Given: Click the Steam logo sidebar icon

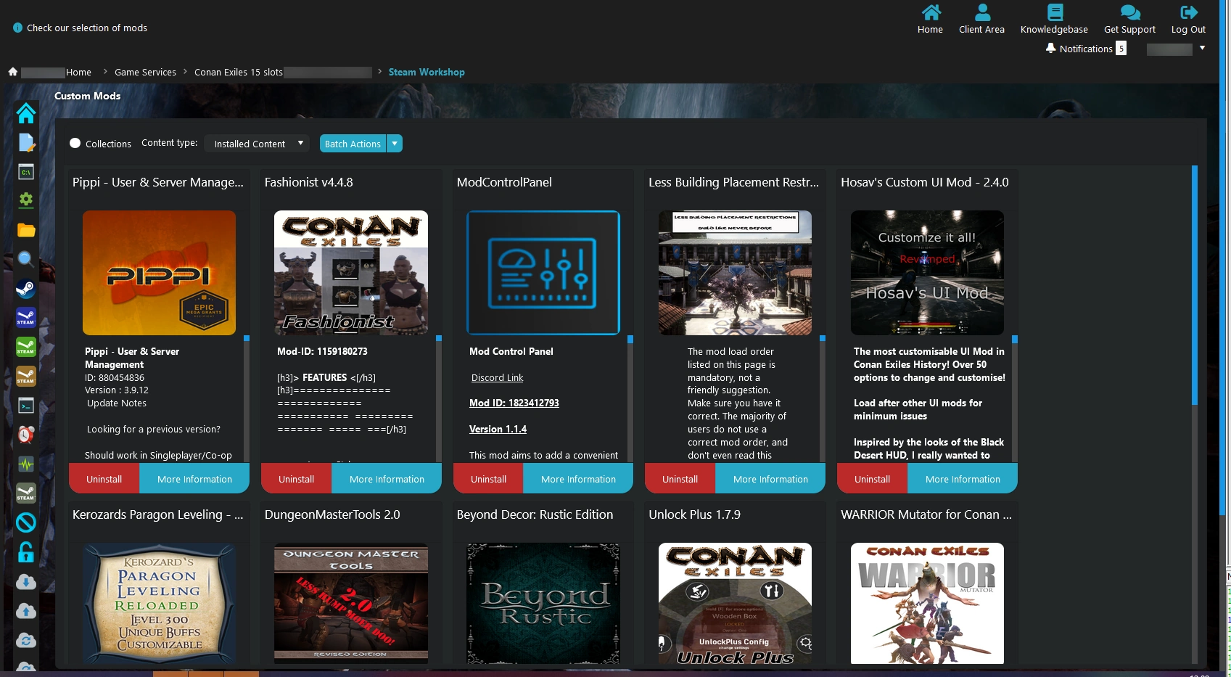Looking at the screenshot, I should tap(26, 289).
